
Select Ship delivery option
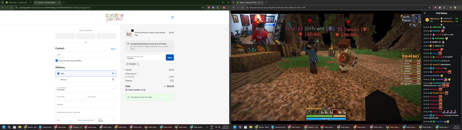point(86,74)
